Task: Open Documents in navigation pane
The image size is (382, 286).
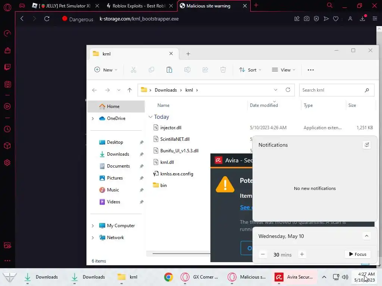Action: [x=118, y=166]
